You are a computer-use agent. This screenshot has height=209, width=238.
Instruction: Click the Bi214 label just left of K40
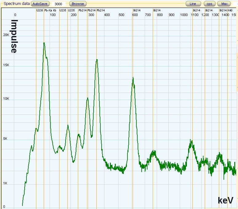click(223, 10)
